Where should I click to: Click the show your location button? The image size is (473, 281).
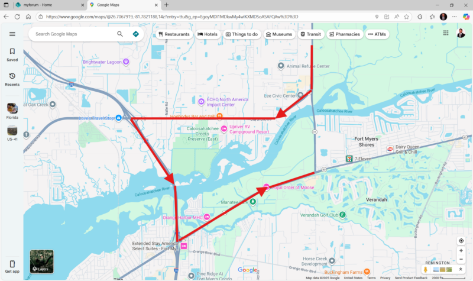[461, 241]
